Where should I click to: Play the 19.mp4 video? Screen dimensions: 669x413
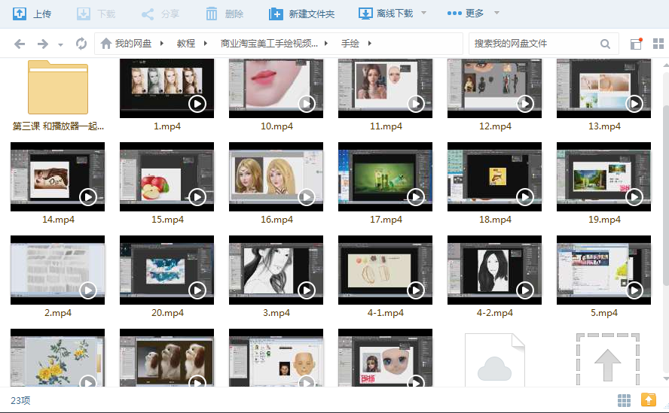coord(634,197)
